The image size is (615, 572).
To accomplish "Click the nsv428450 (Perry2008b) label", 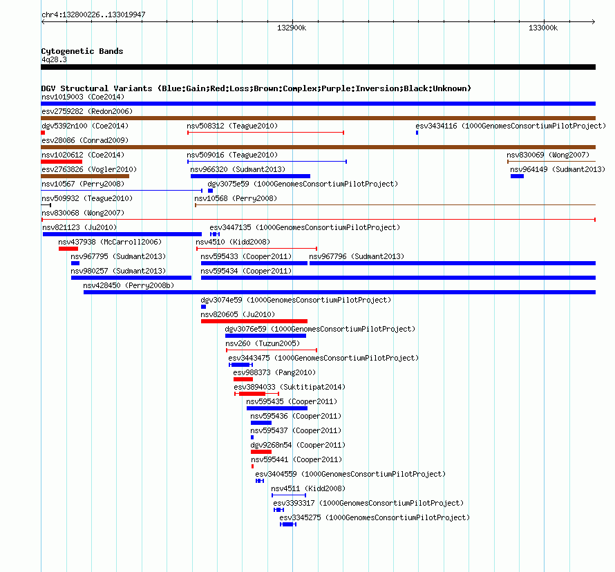I will [x=129, y=285].
